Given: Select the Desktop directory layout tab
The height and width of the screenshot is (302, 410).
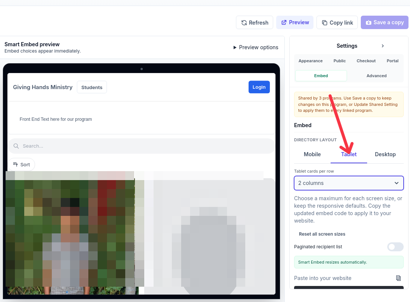Looking at the screenshot, I should [x=385, y=154].
